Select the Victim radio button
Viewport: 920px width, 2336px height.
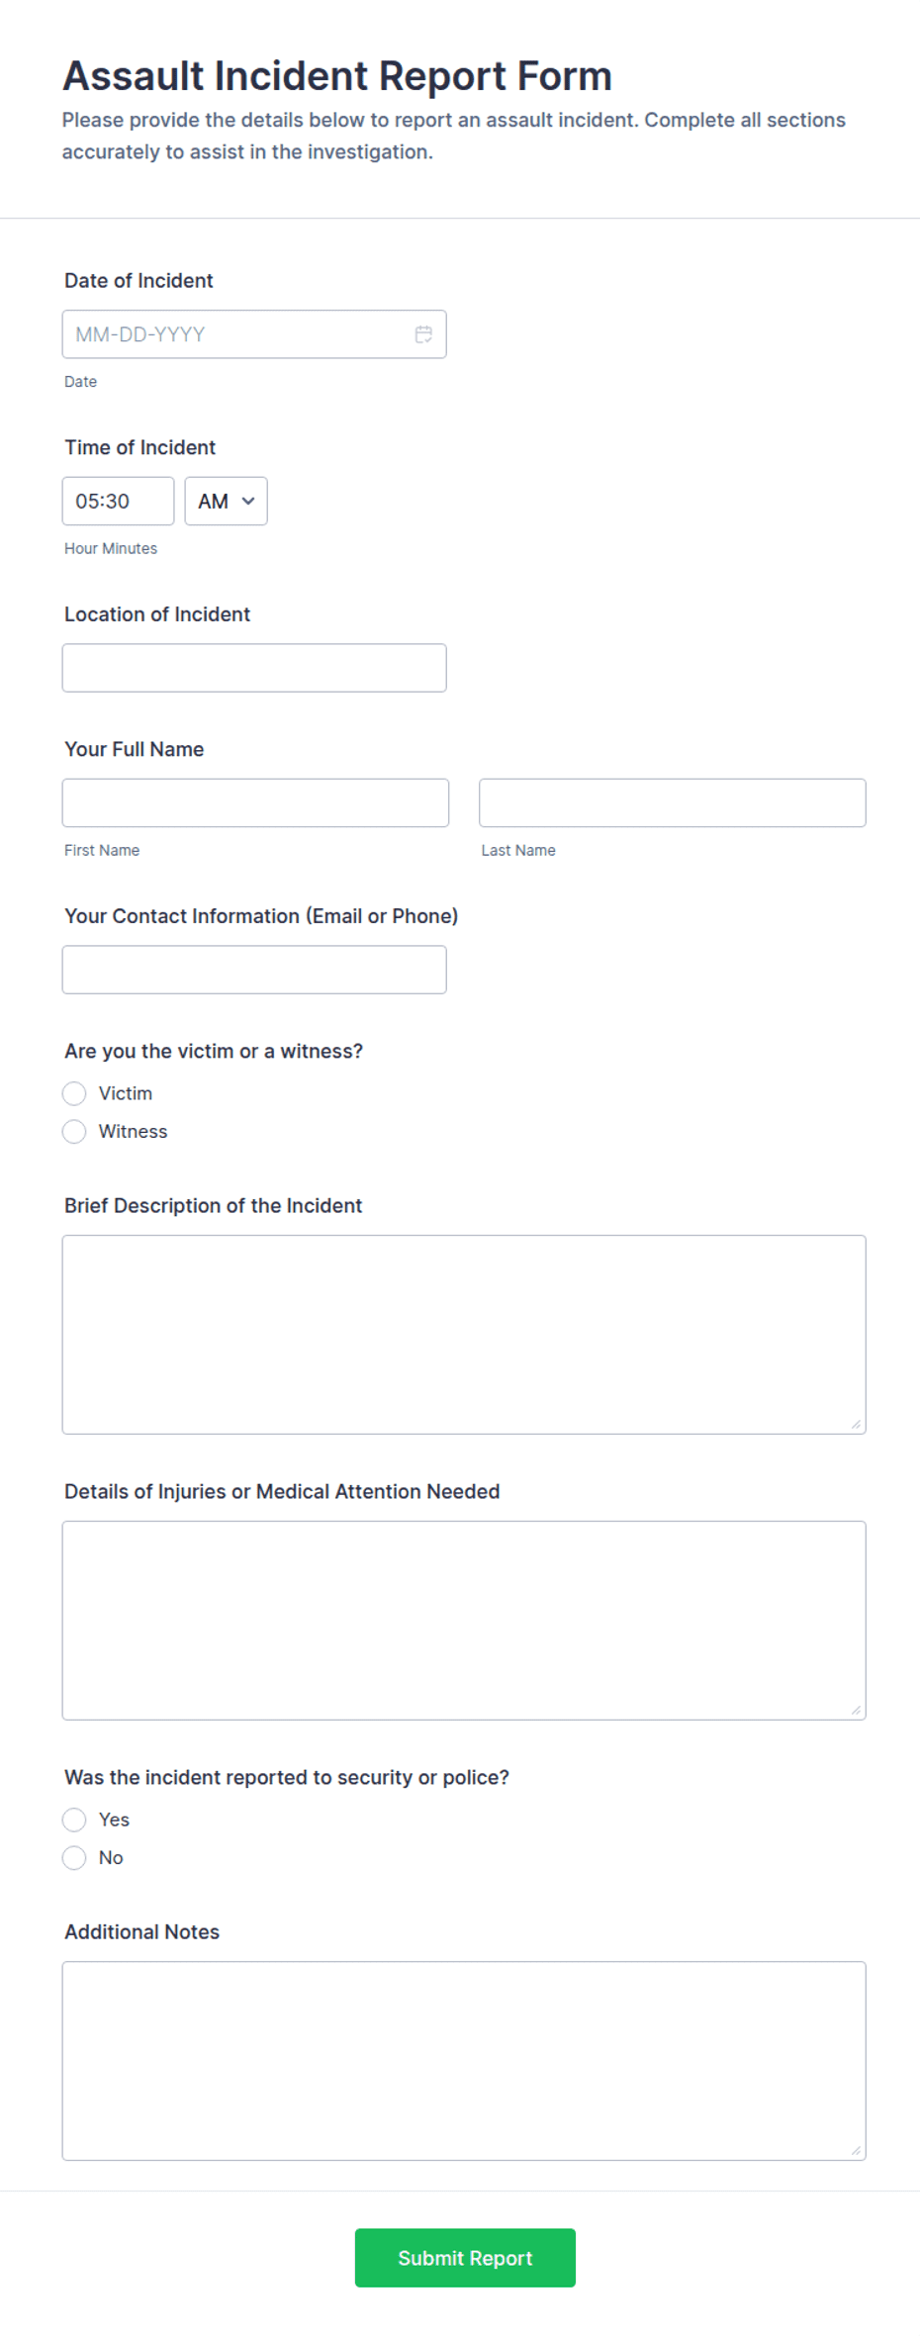point(74,1093)
